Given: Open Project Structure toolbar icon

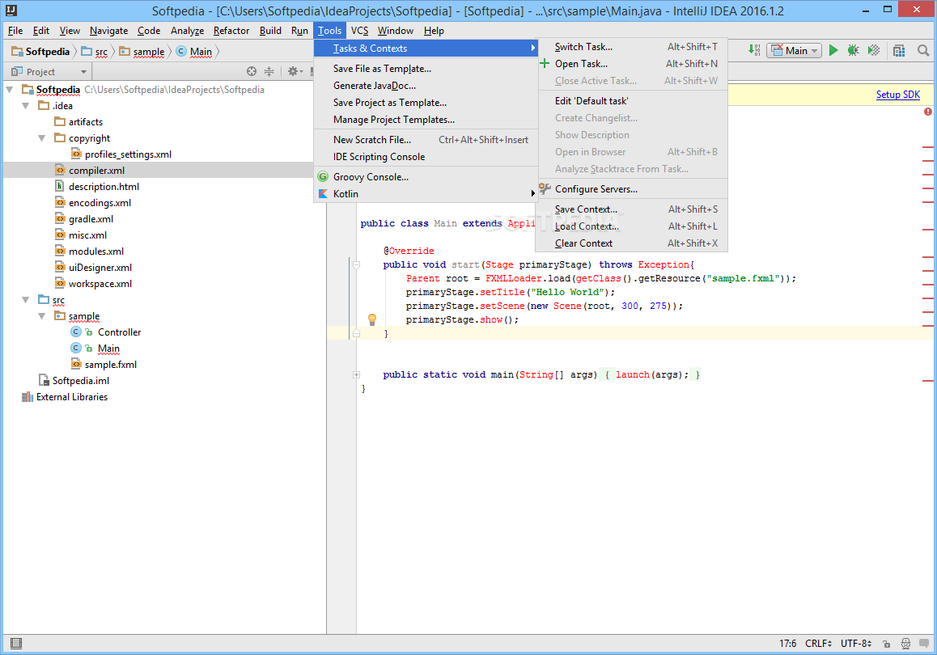Looking at the screenshot, I should click(899, 51).
